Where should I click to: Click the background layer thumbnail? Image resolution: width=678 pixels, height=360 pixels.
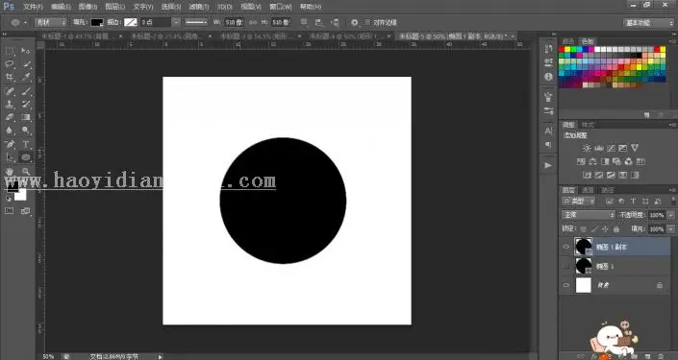(584, 285)
